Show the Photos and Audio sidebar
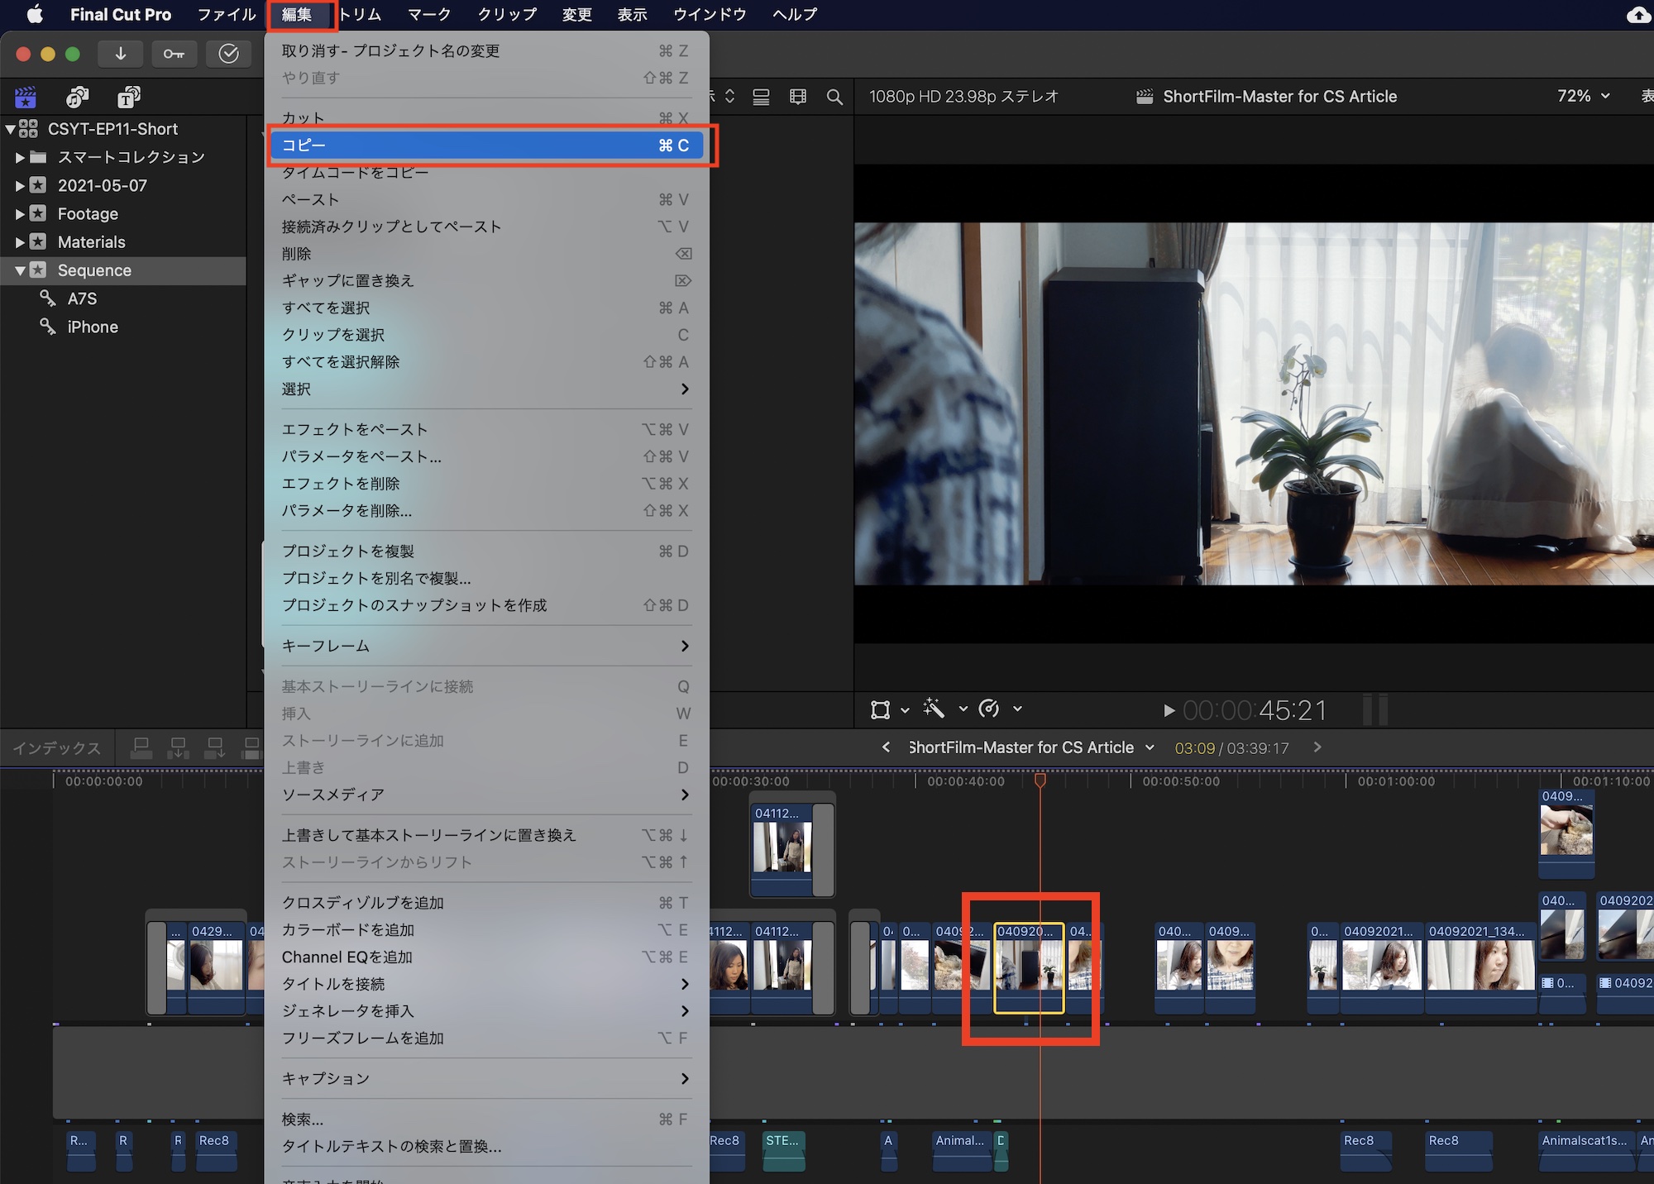1654x1184 pixels. point(77,98)
